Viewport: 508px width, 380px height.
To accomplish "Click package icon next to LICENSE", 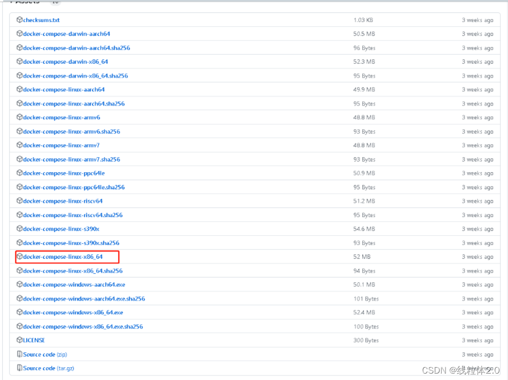I will [19, 340].
